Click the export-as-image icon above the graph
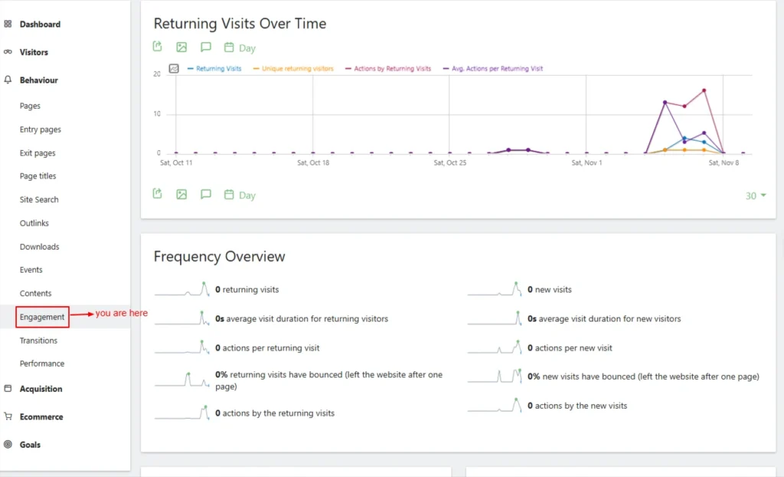Image resolution: width=784 pixels, height=477 pixels. point(181,47)
